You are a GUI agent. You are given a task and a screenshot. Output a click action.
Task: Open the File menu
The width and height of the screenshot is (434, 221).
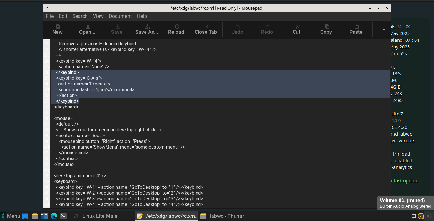pyautogui.click(x=49, y=16)
